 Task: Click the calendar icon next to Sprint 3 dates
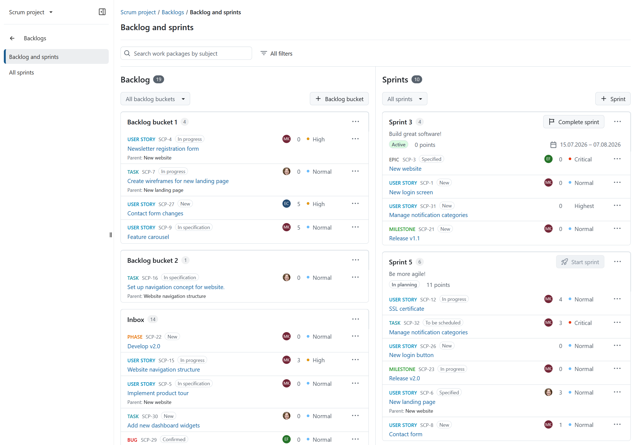point(553,145)
